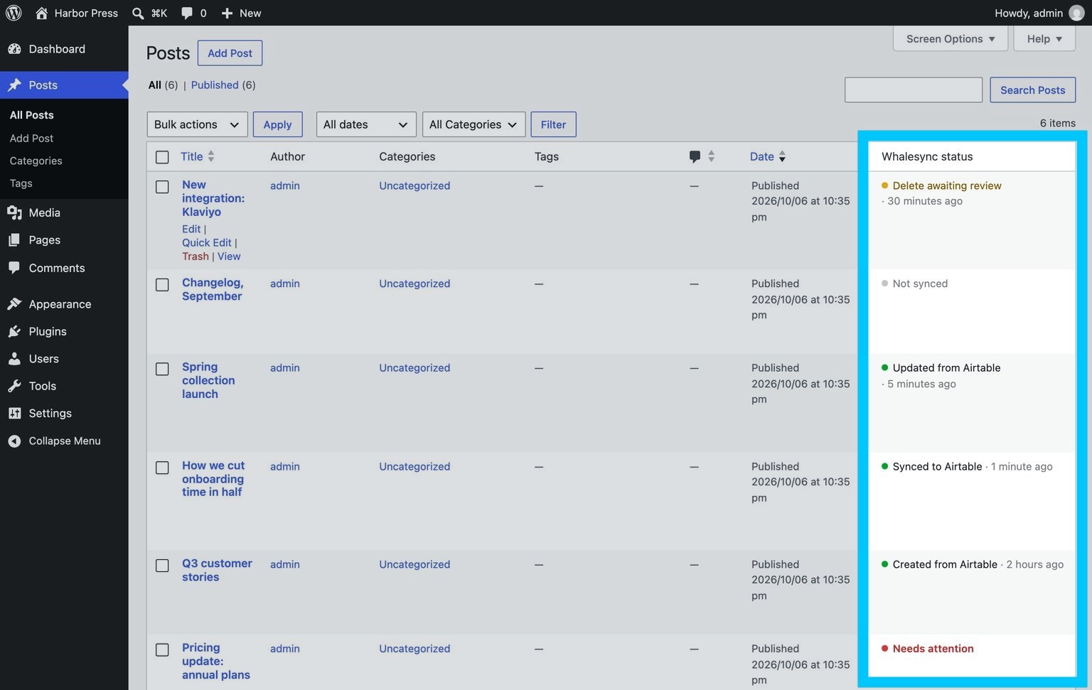
Task: Open the All Categories dropdown
Action: point(473,124)
